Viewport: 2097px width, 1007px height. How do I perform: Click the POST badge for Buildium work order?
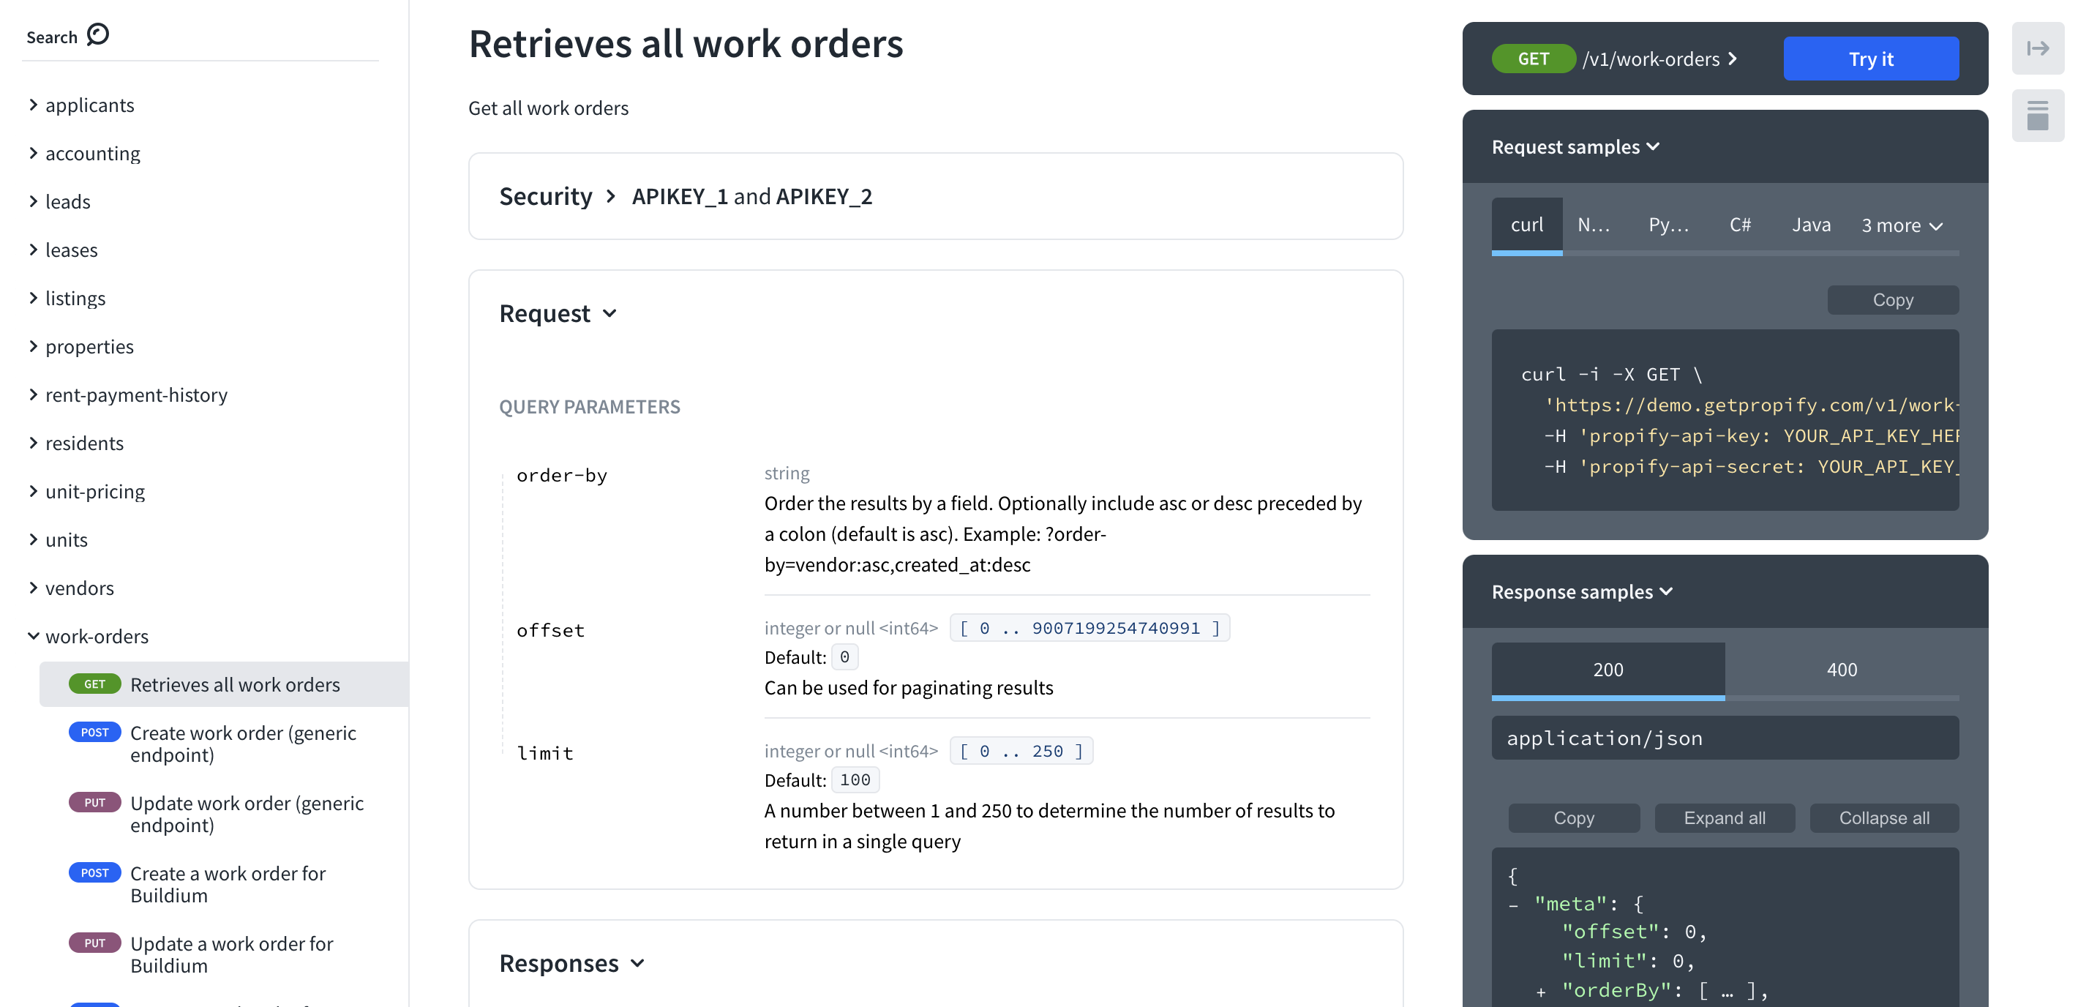94,872
